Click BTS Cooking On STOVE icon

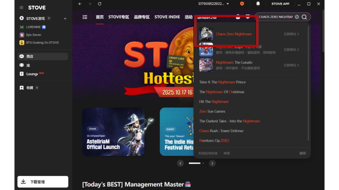point(22,43)
